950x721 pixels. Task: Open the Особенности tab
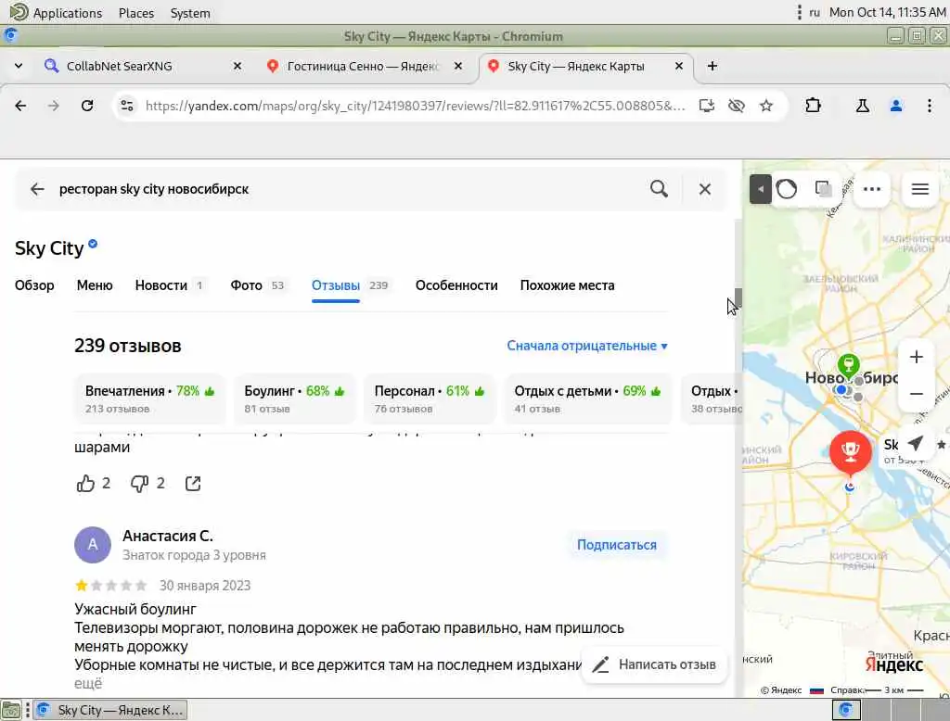pos(456,285)
